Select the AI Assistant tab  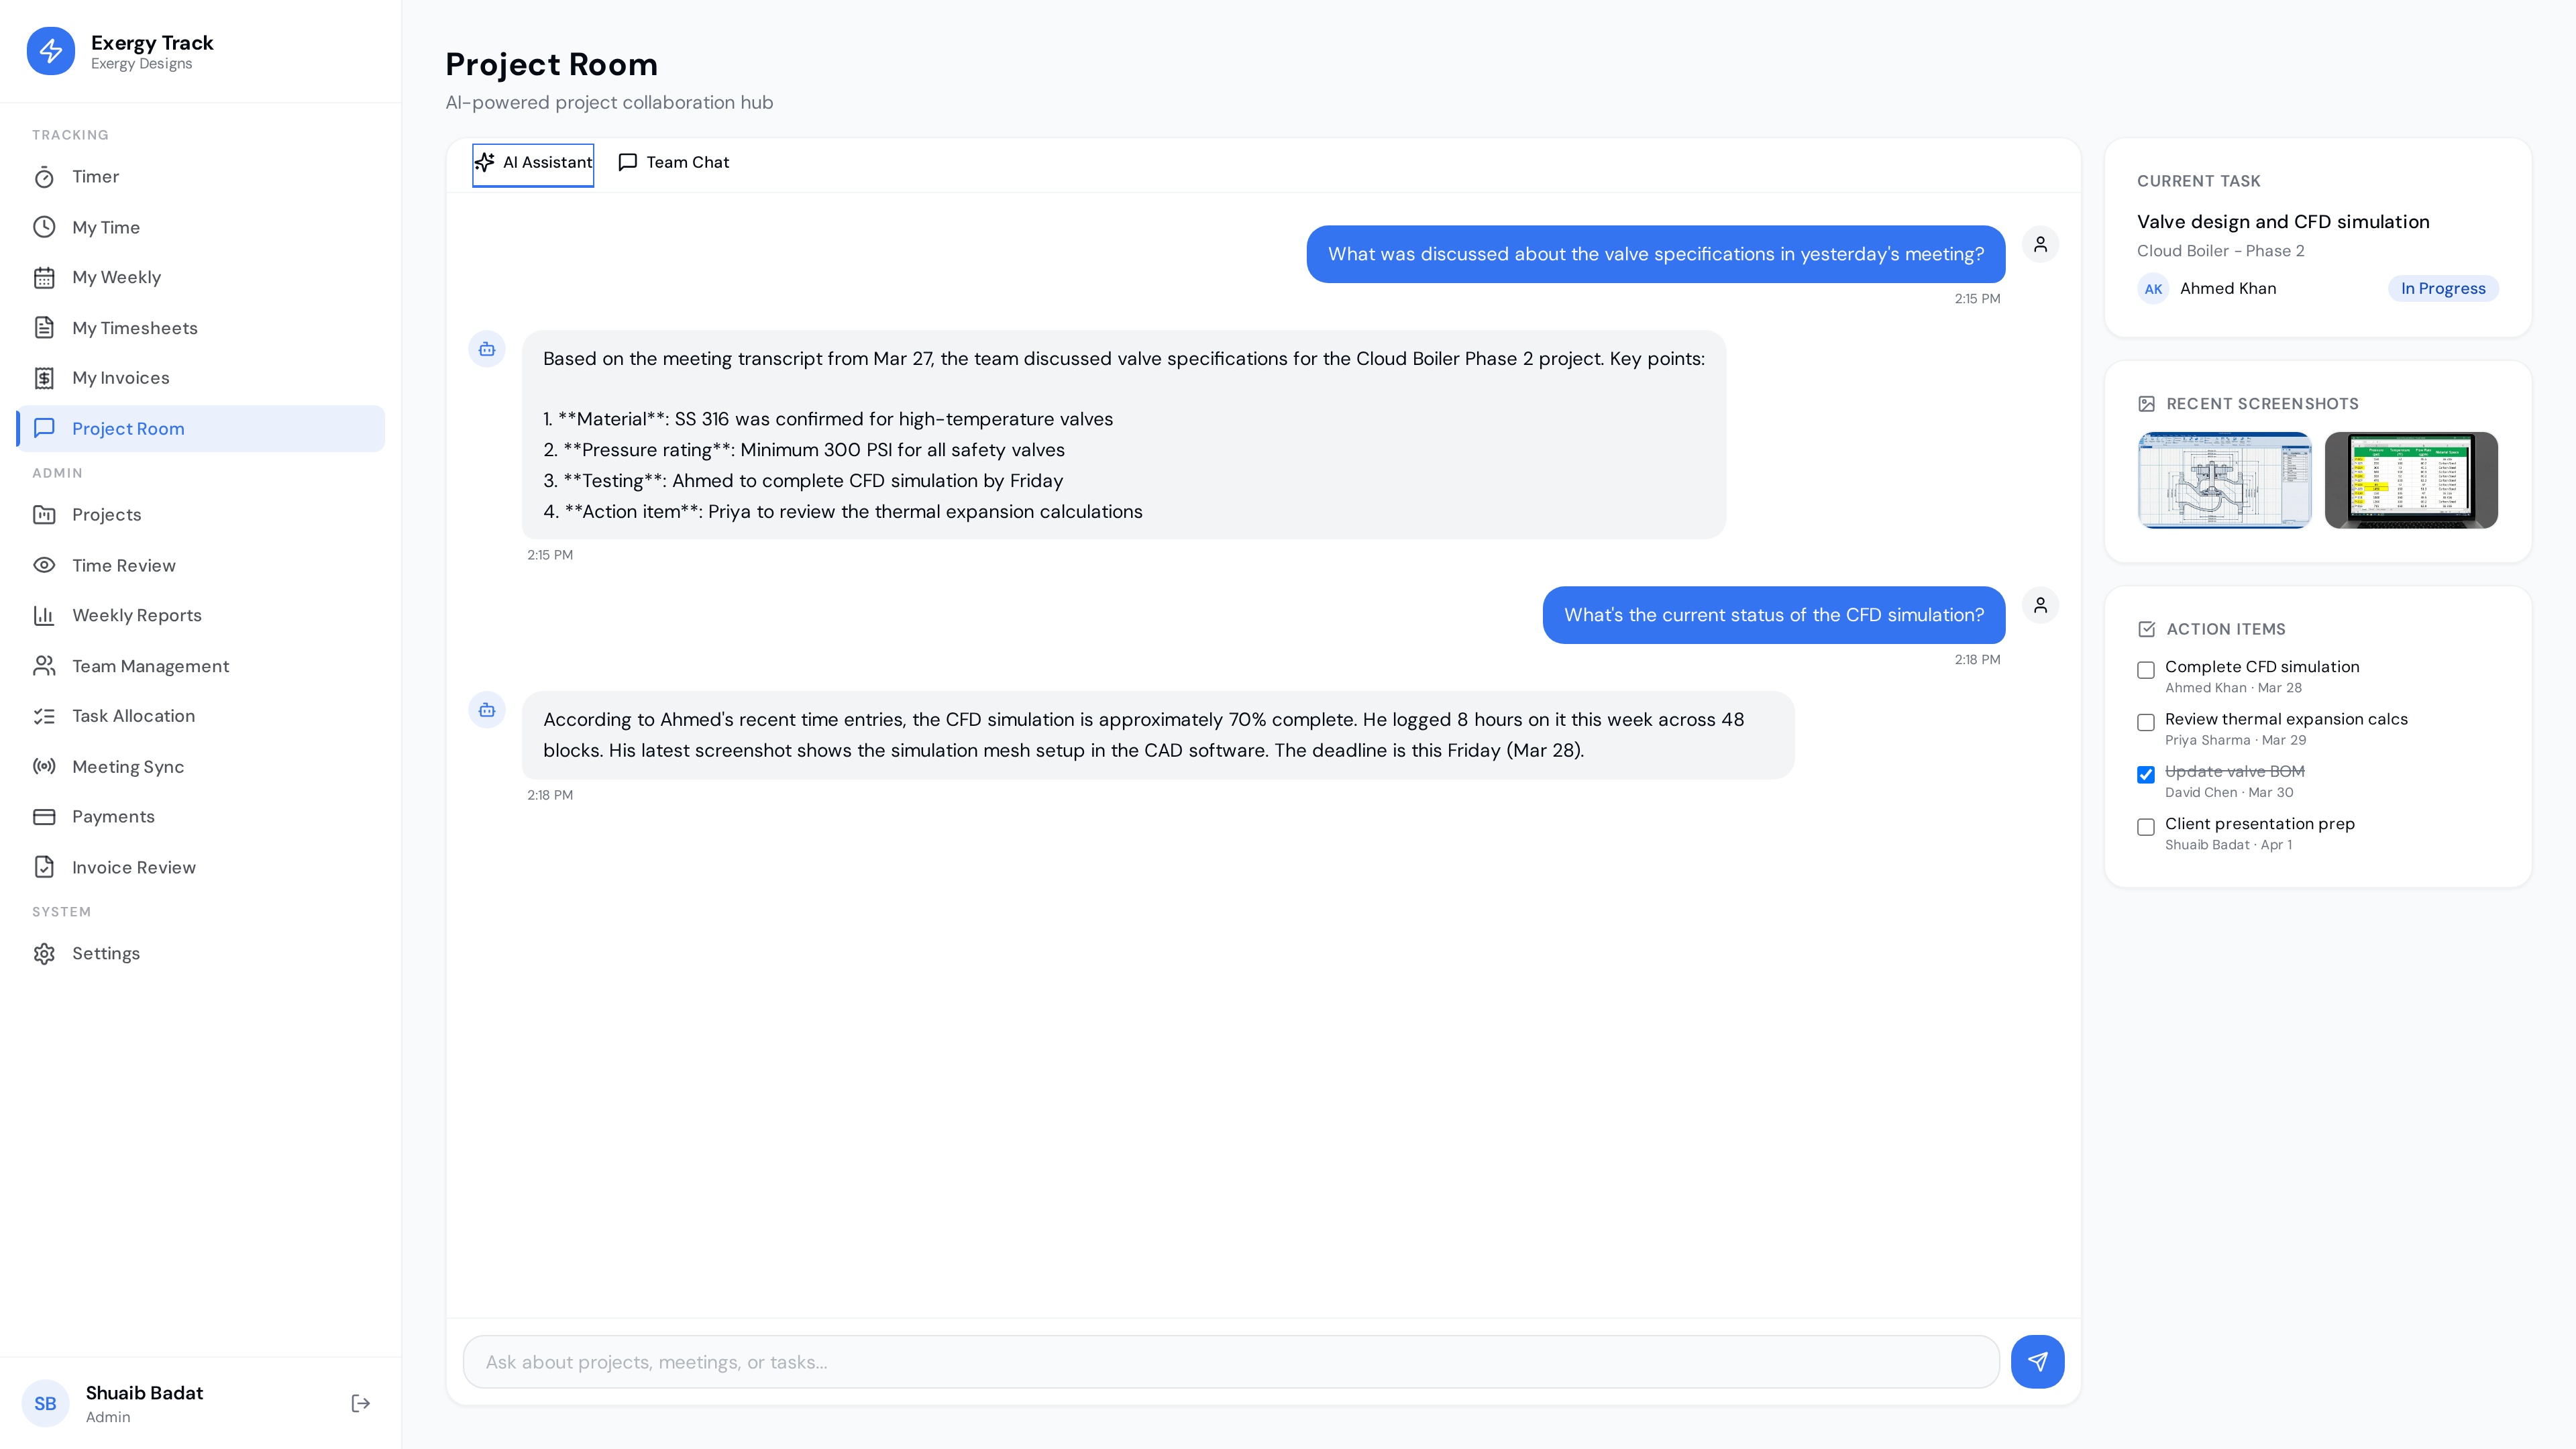533,163
